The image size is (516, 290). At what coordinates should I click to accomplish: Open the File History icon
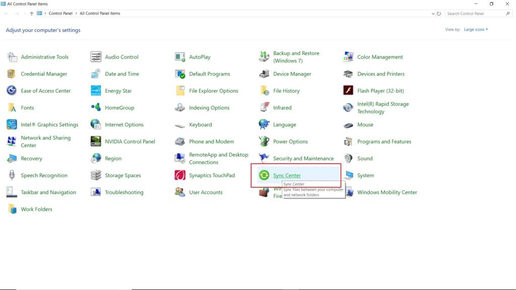point(264,91)
